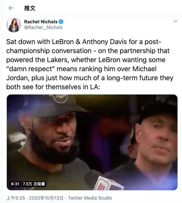Click the tweet text starting 'Sat down with'
This screenshot has width=182, height=203.
pyautogui.click(x=90, y=64)
